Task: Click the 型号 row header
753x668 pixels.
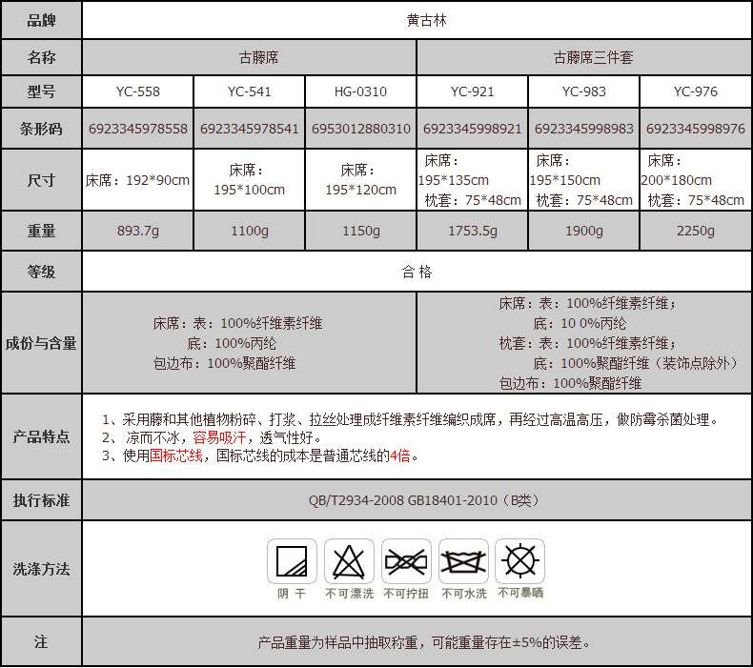Action: coord(41,91)
